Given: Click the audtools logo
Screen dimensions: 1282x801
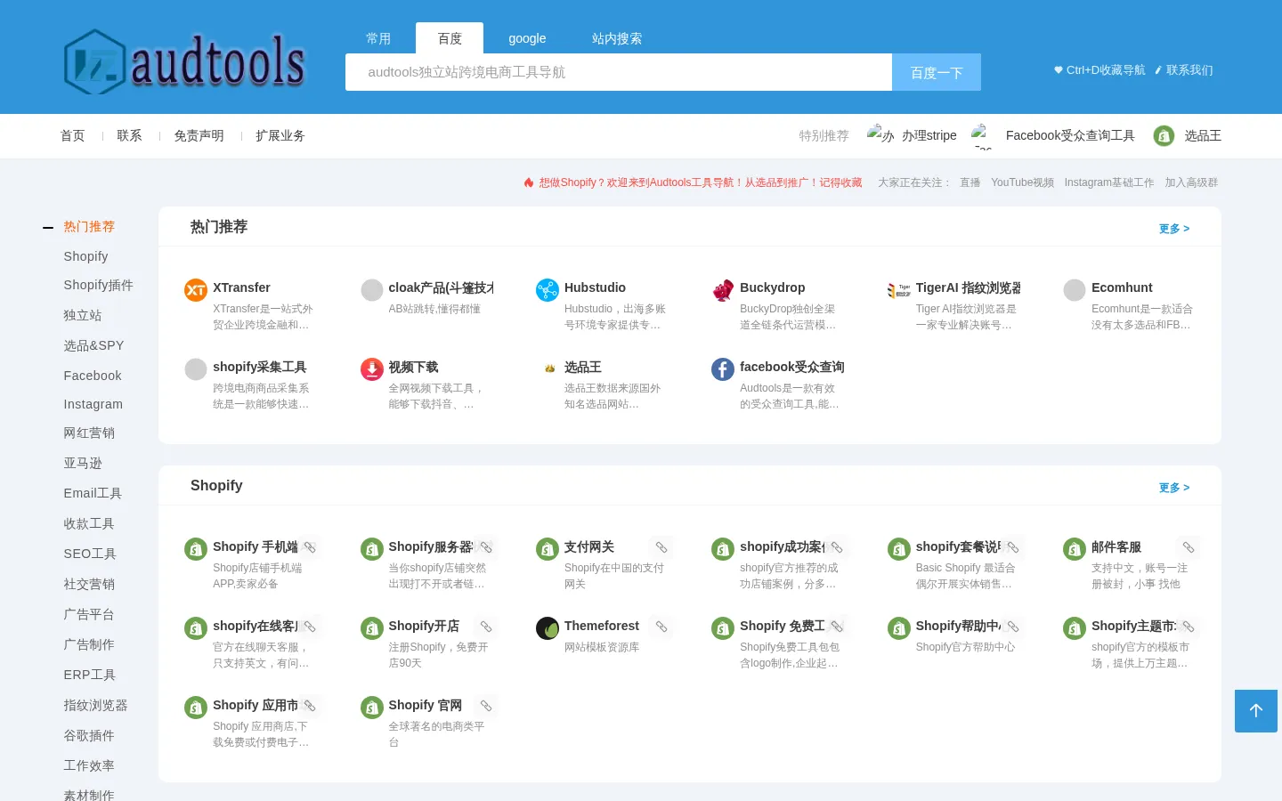Looking at the screenshot, I should 184,61.
